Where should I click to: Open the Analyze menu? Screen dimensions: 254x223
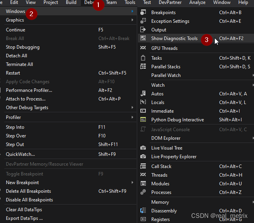point(197,2)
